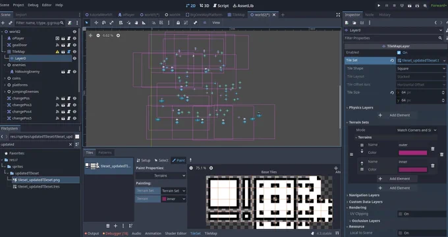
Task: Activate the Rotate Mode tool
Action: [x=104, y=22]
